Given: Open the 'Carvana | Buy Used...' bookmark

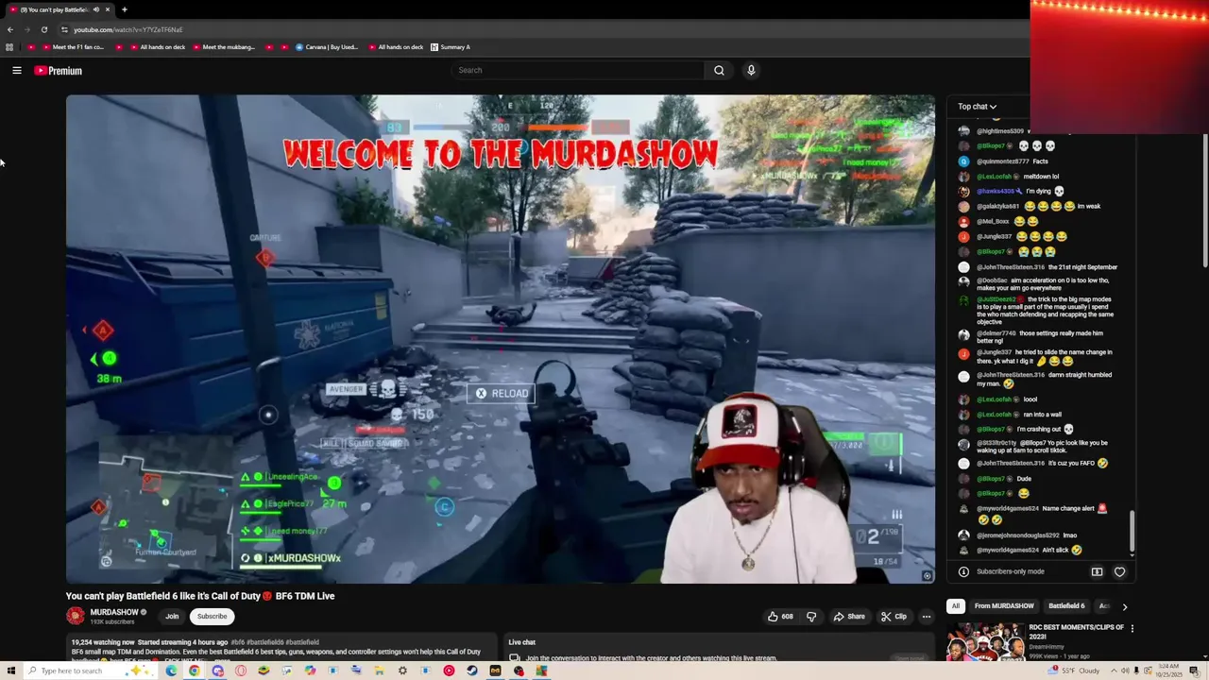Looking at the screenshot, I should [x=327, y=47].
